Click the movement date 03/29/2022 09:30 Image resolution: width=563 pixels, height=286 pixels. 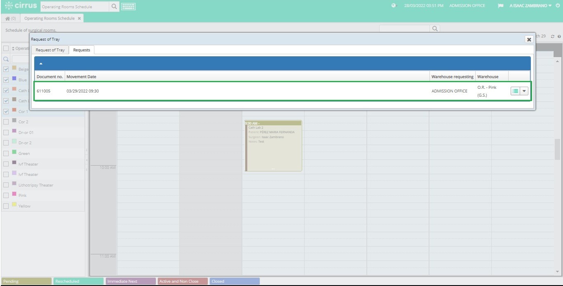(x=82, y=91)
